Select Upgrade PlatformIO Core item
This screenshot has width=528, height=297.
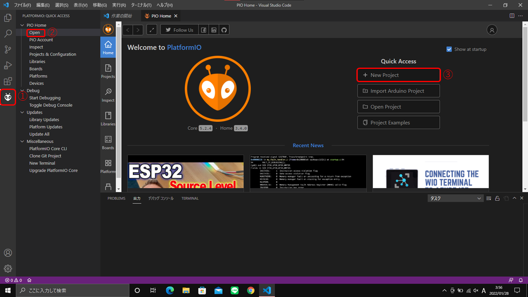pyautogui.click(x=53, y=170)
